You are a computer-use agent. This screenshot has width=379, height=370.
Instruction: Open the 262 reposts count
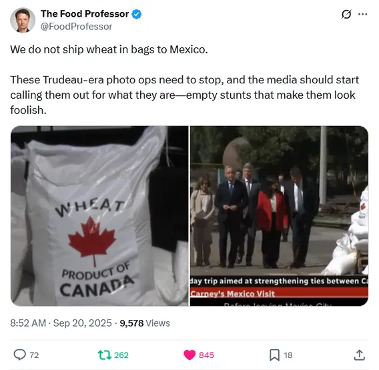pyautogui.click(x=121, y=355)
